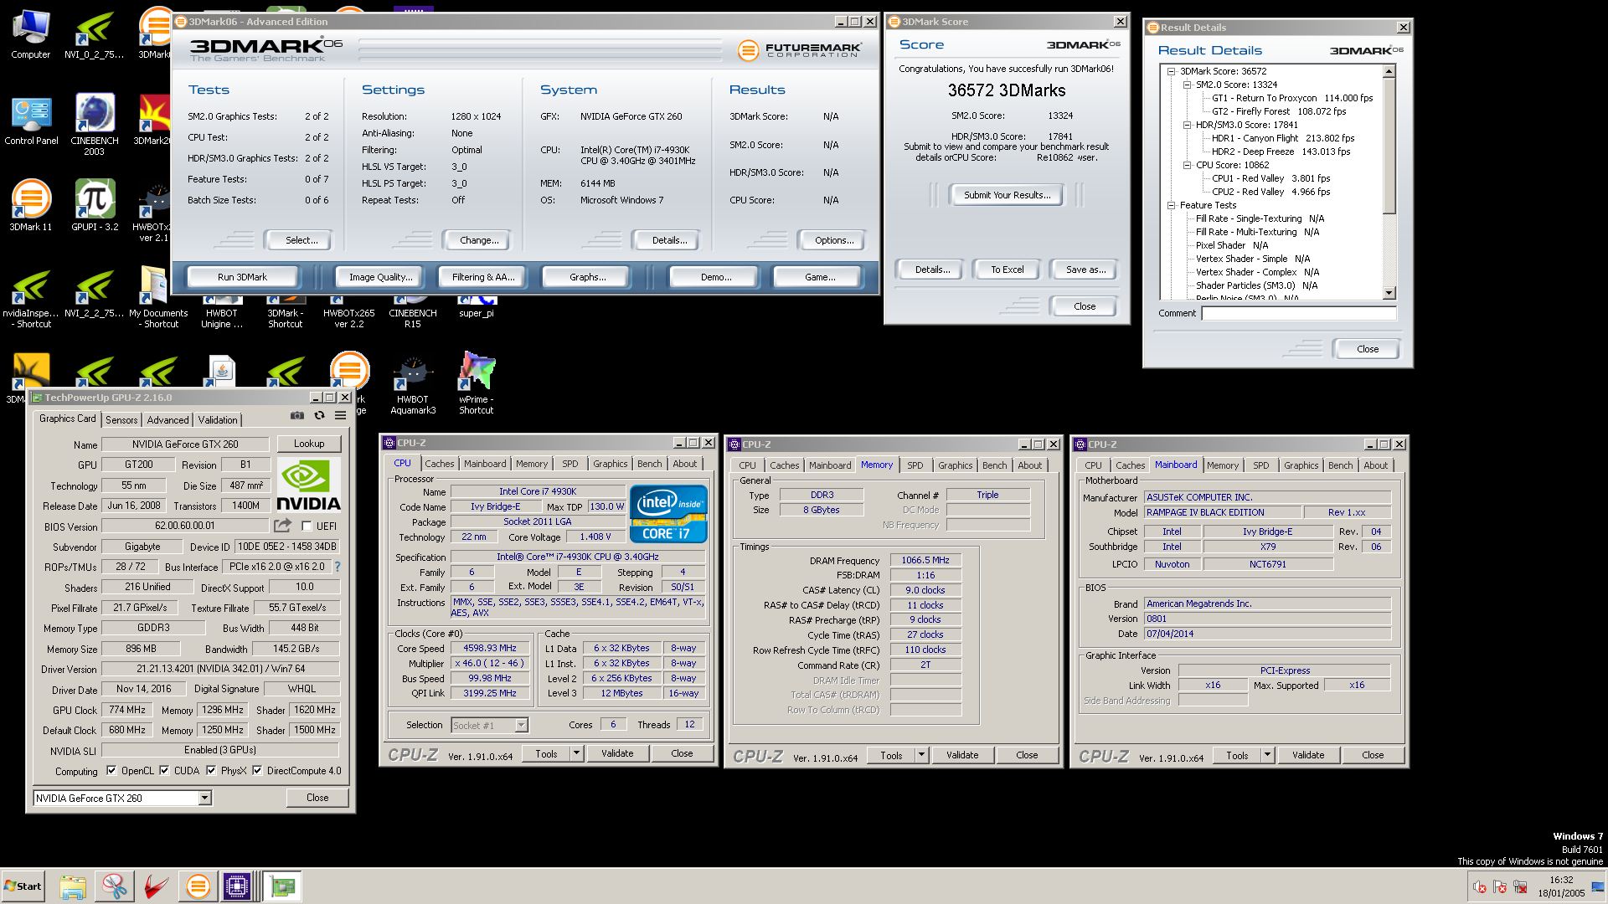
Task: Collapse HDR/SM3.0 Score tree node
Action: tap(1187, 125)
